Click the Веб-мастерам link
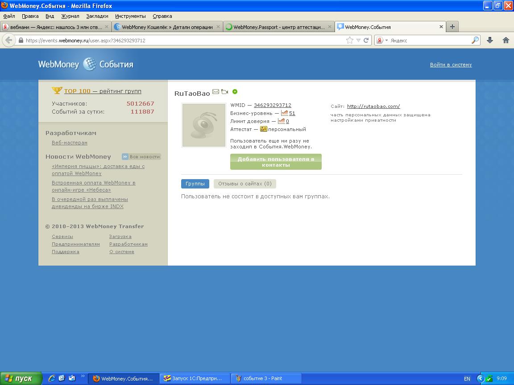 click(70, 143)
